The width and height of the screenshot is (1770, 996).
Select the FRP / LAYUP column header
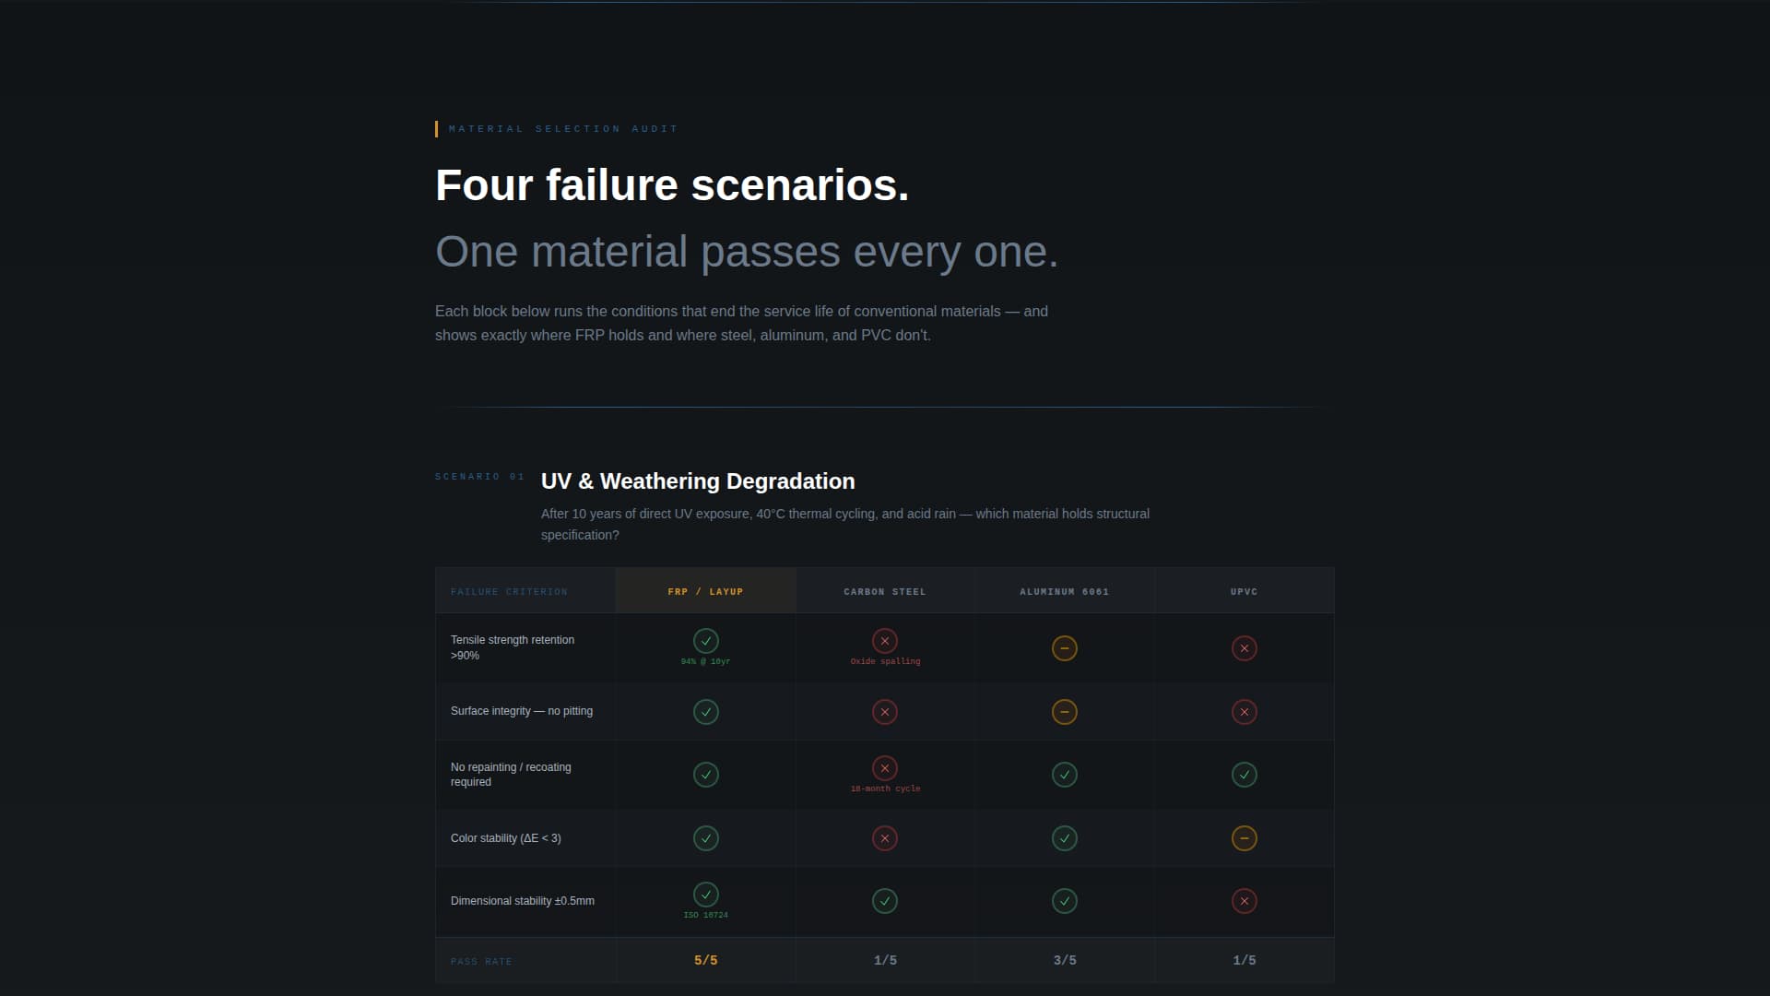pos(705,592)
